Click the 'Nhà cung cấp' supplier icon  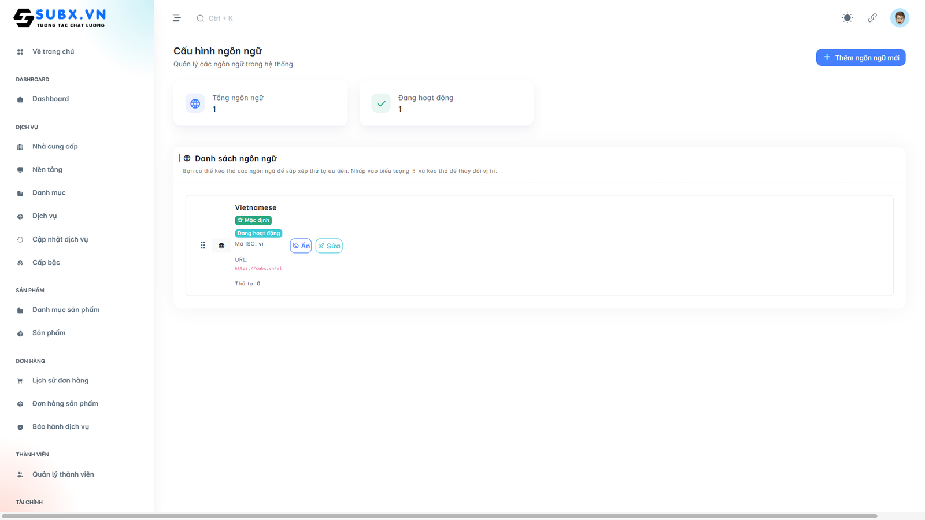coord(20,146)
